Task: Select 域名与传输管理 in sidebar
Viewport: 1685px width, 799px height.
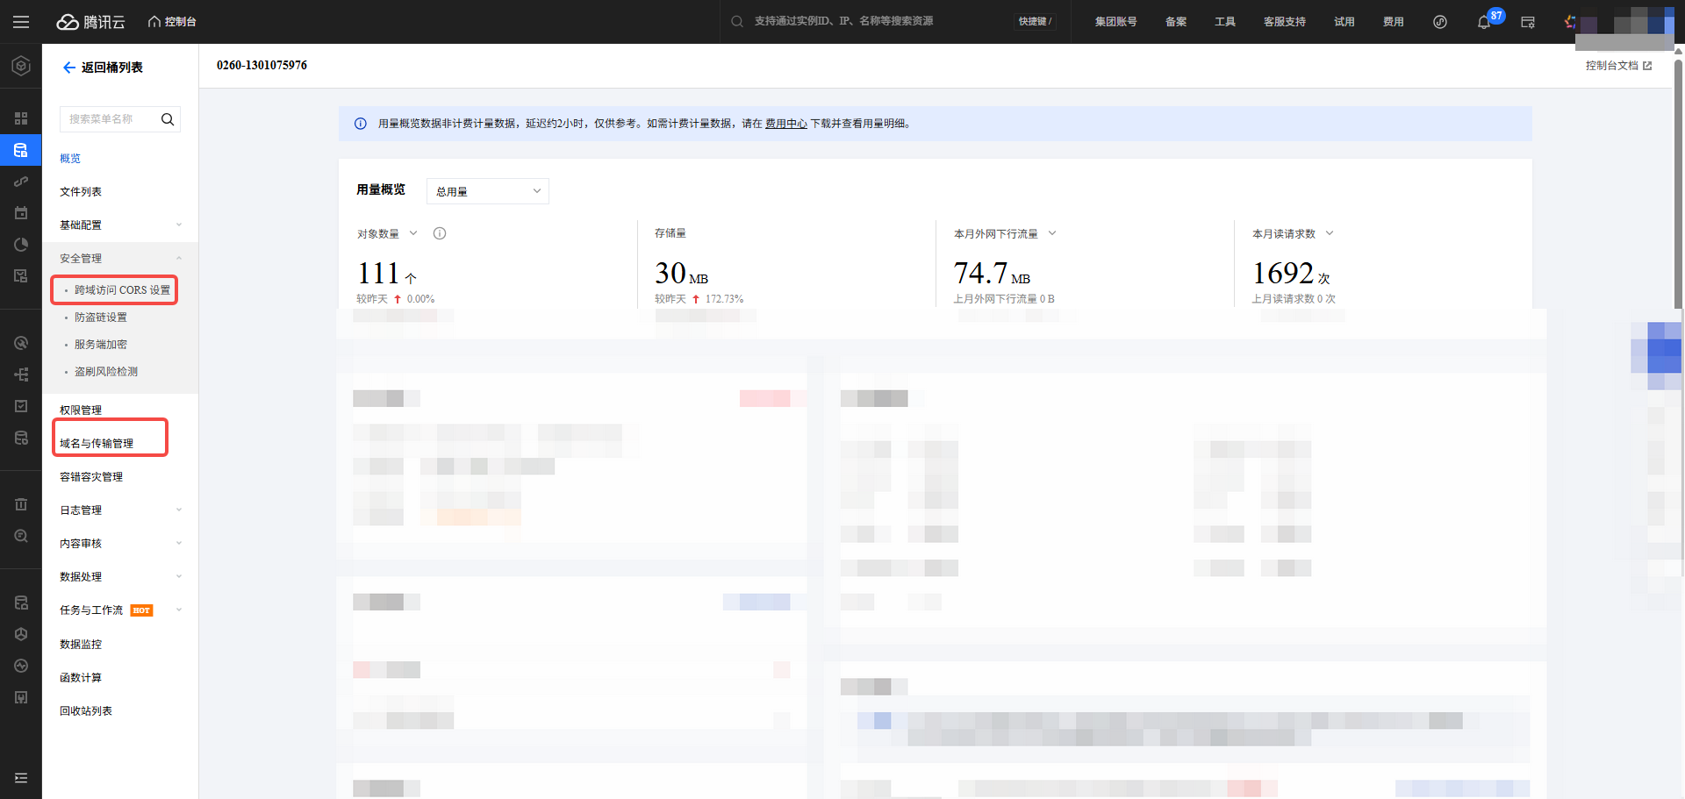Action: (97, 444)
